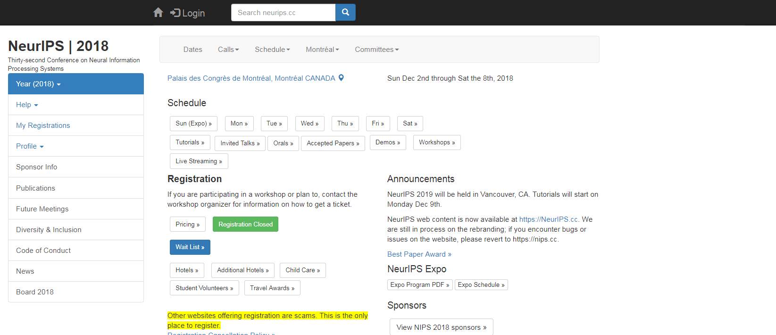Viewport: 776px width, 335px height.
Task: Click the green Registration Closed button
Action: point(245,224)
